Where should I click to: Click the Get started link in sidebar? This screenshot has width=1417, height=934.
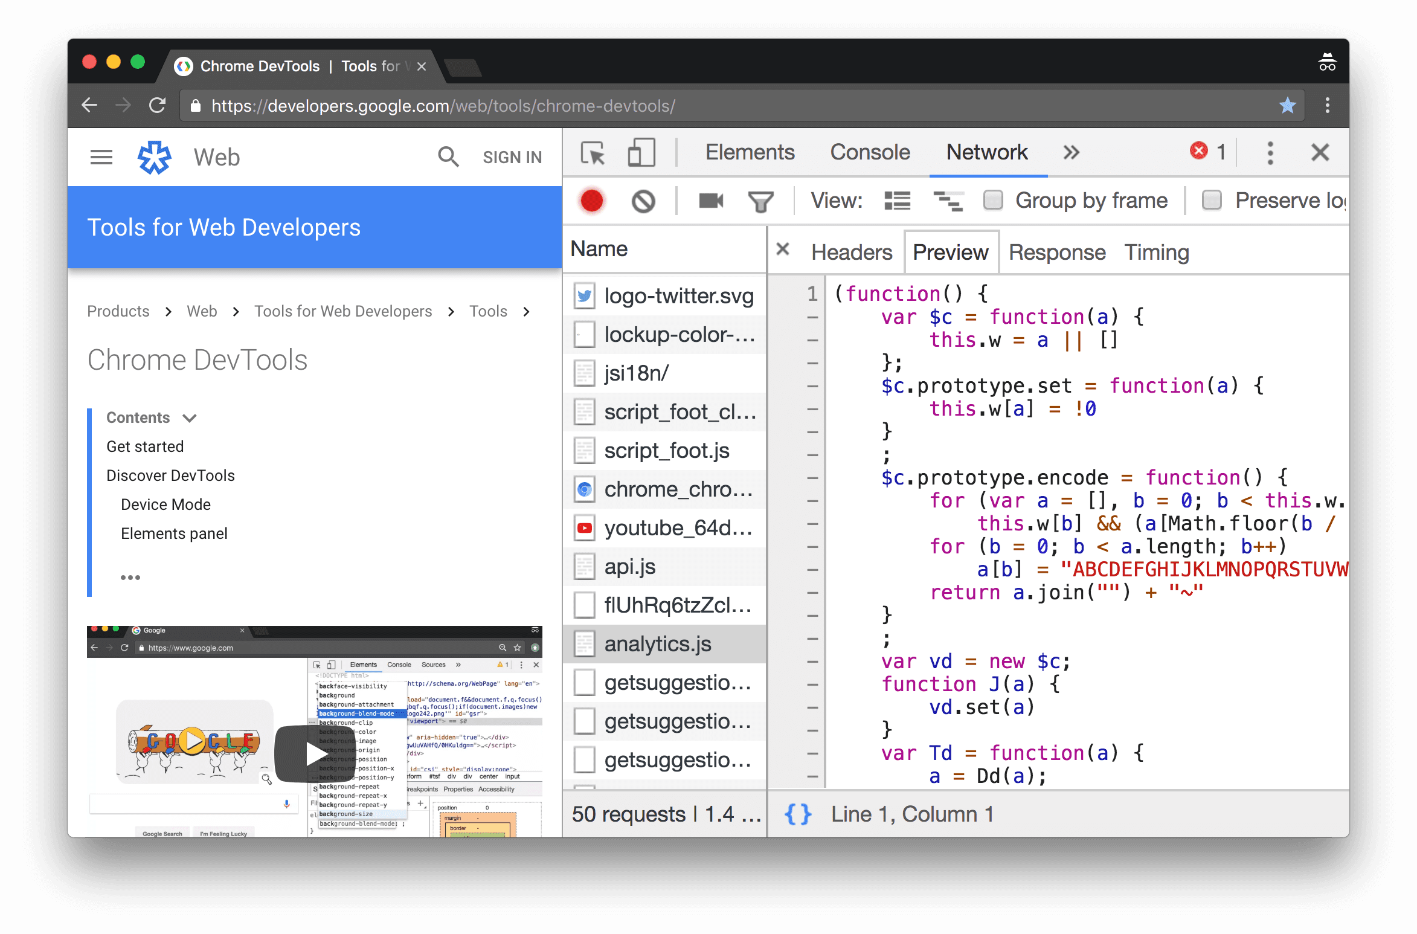pos(145,446)
